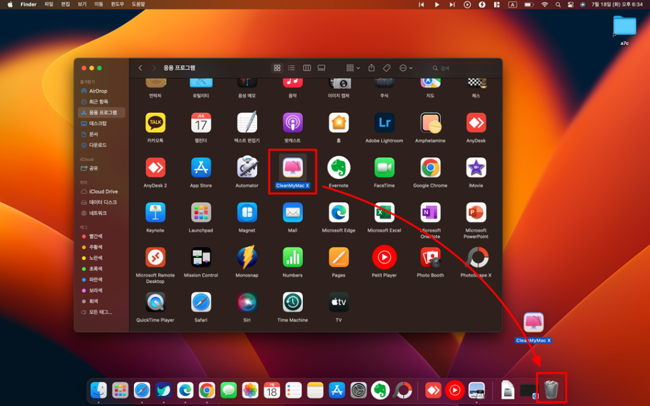Open Finder from the Dock
Screen dimensions: 650x406
99,390
